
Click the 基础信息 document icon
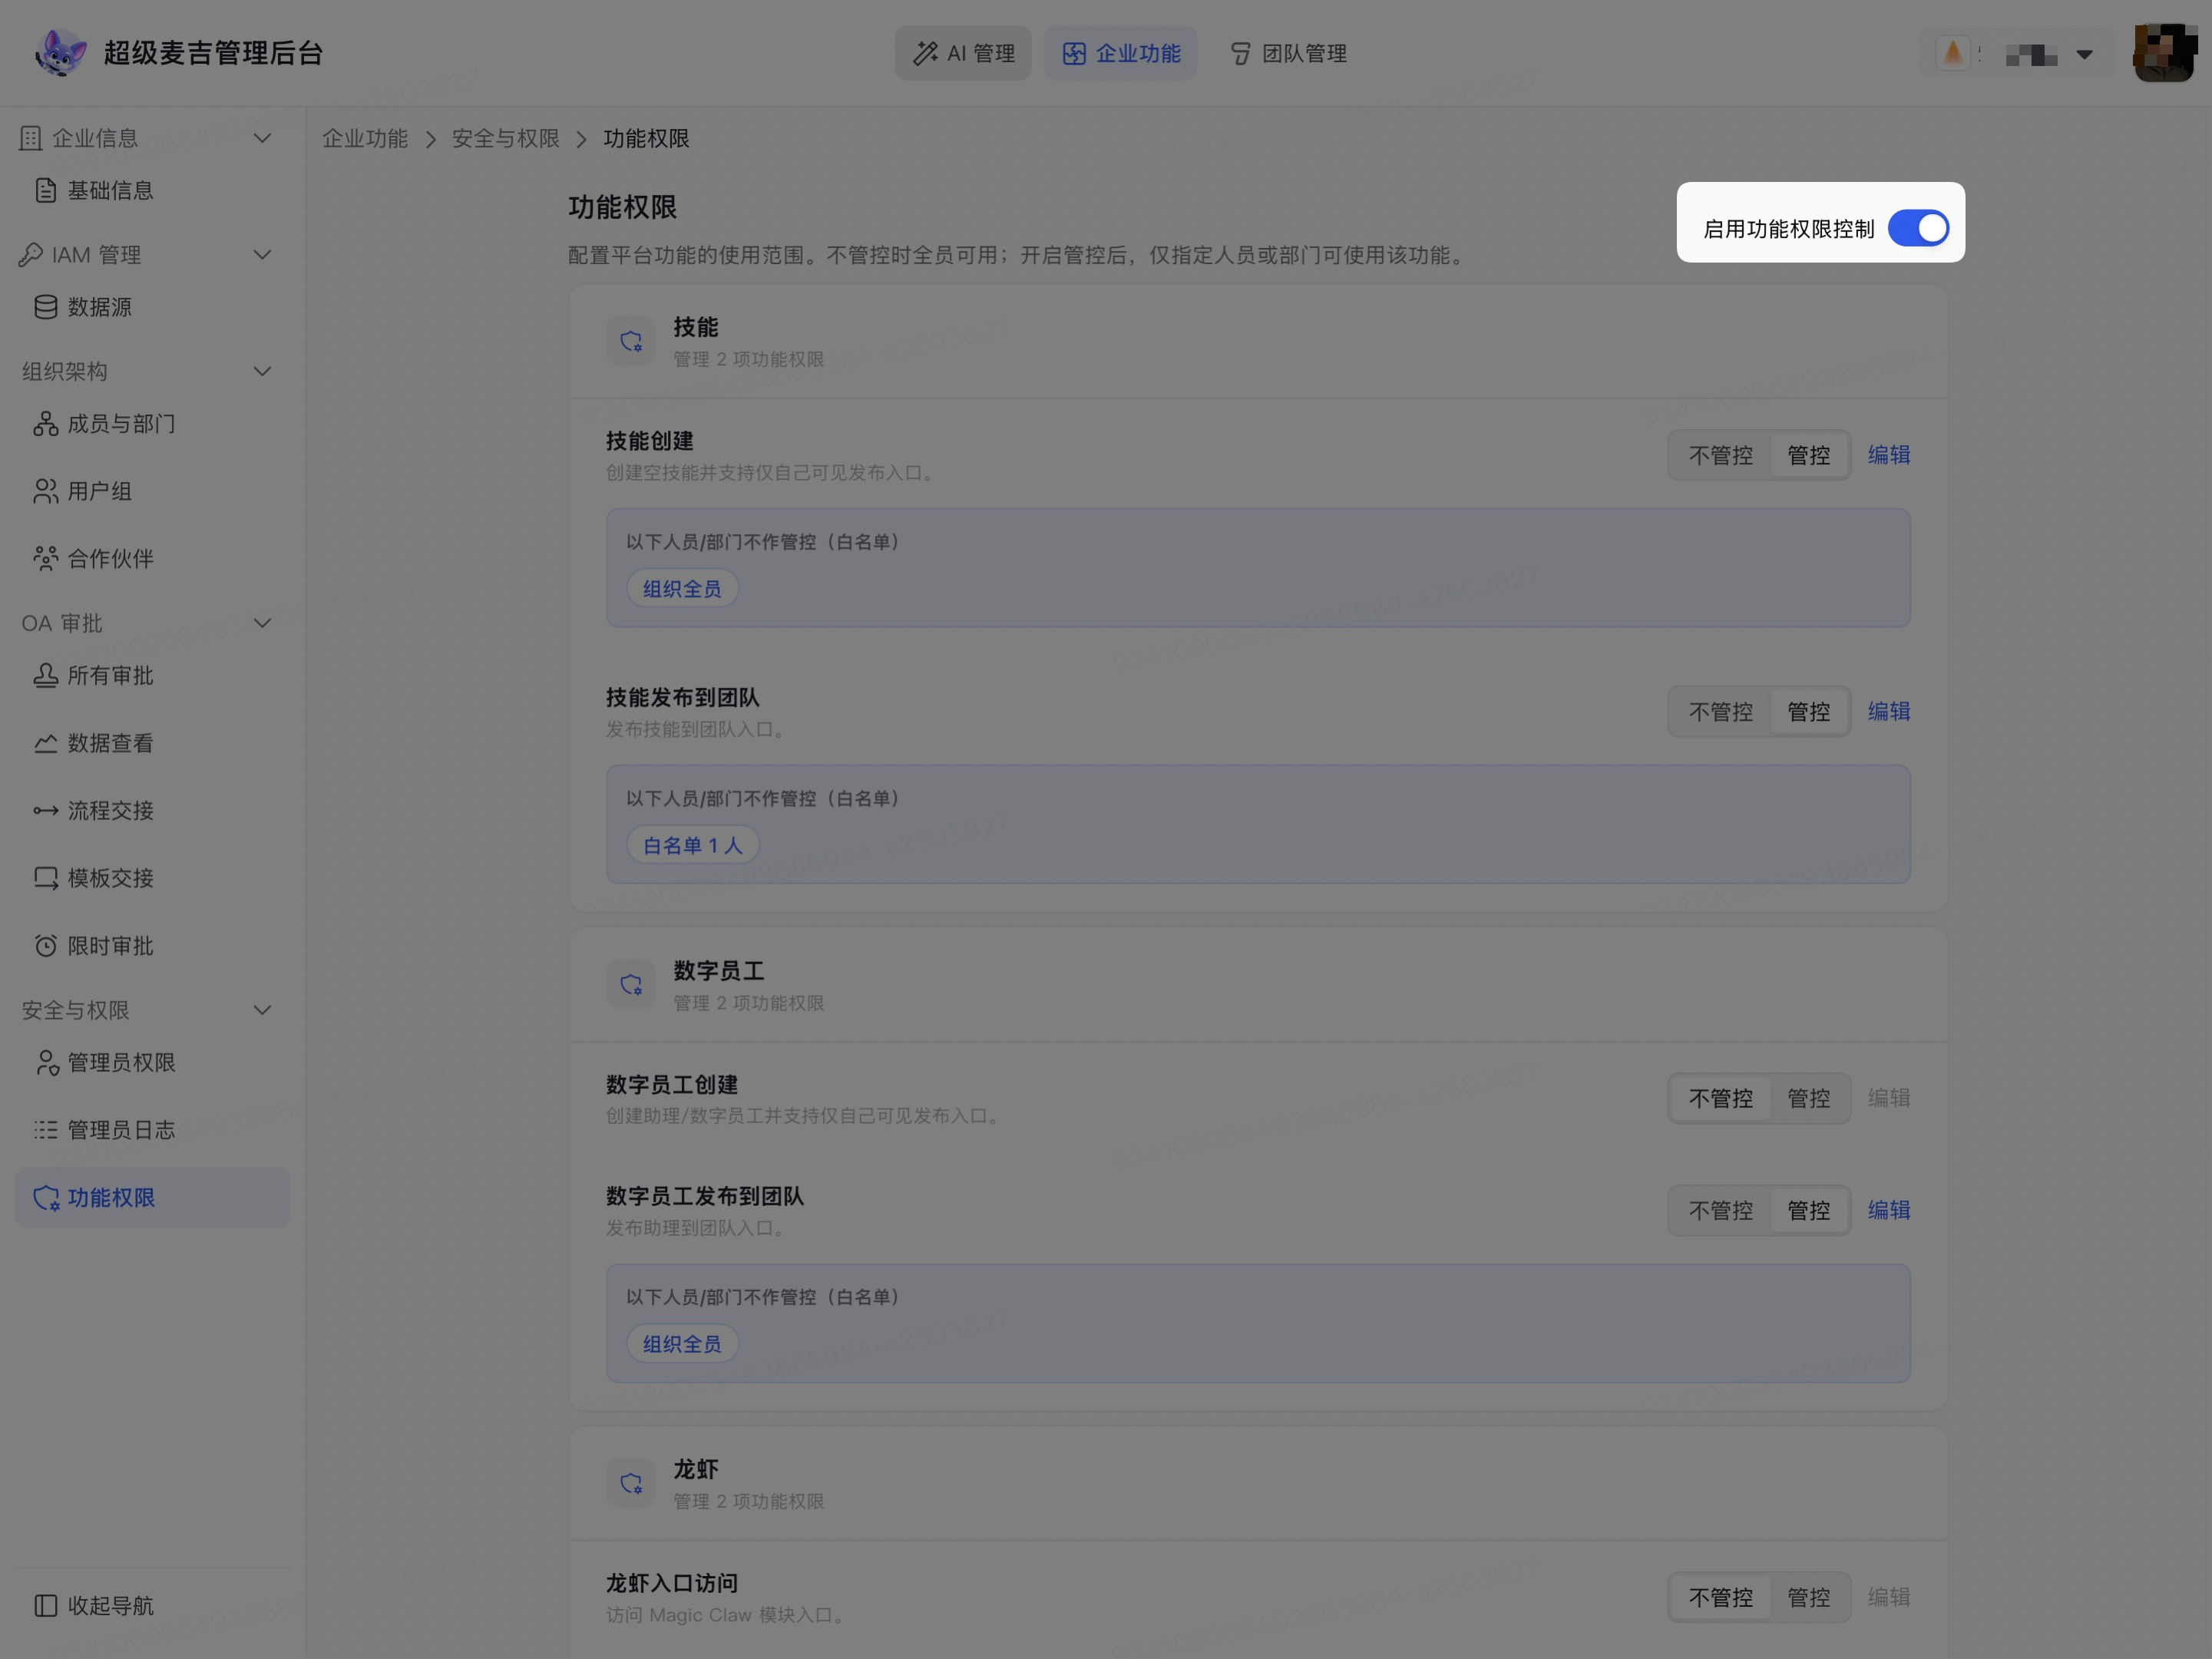(46, 190)
